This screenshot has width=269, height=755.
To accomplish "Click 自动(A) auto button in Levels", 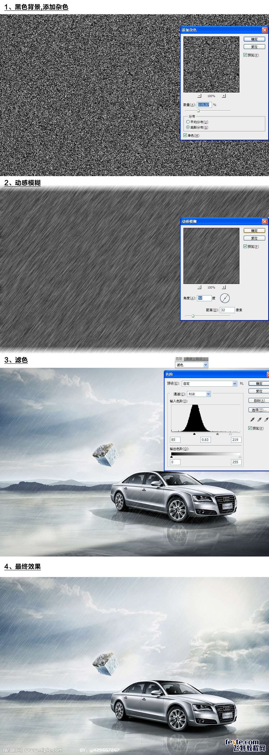I will click(259, 400).
